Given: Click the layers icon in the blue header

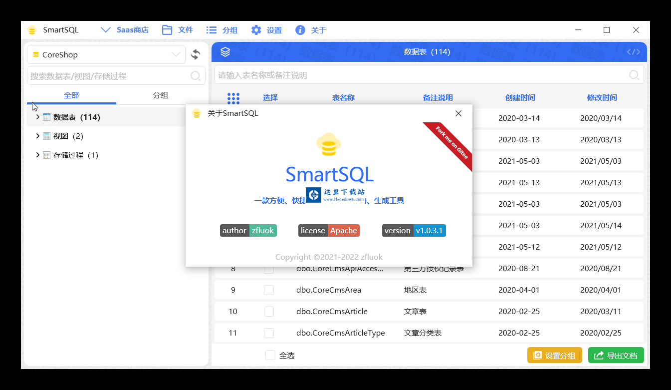Looking at the screenshot, I should click(225, 51).
